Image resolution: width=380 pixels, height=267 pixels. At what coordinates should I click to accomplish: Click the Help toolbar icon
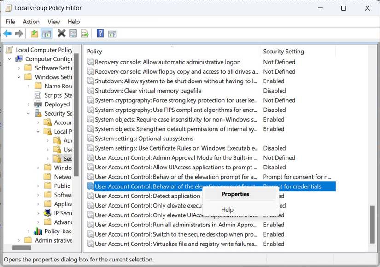point(100,33)
